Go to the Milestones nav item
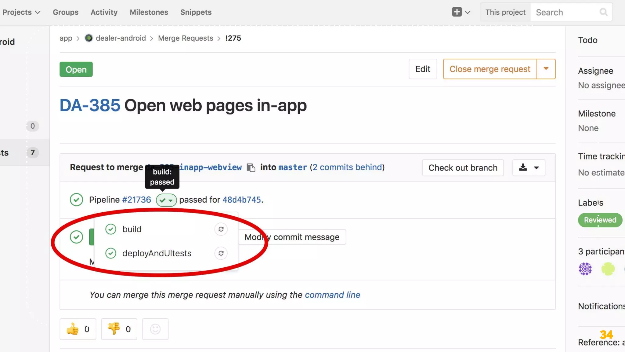 149,12
